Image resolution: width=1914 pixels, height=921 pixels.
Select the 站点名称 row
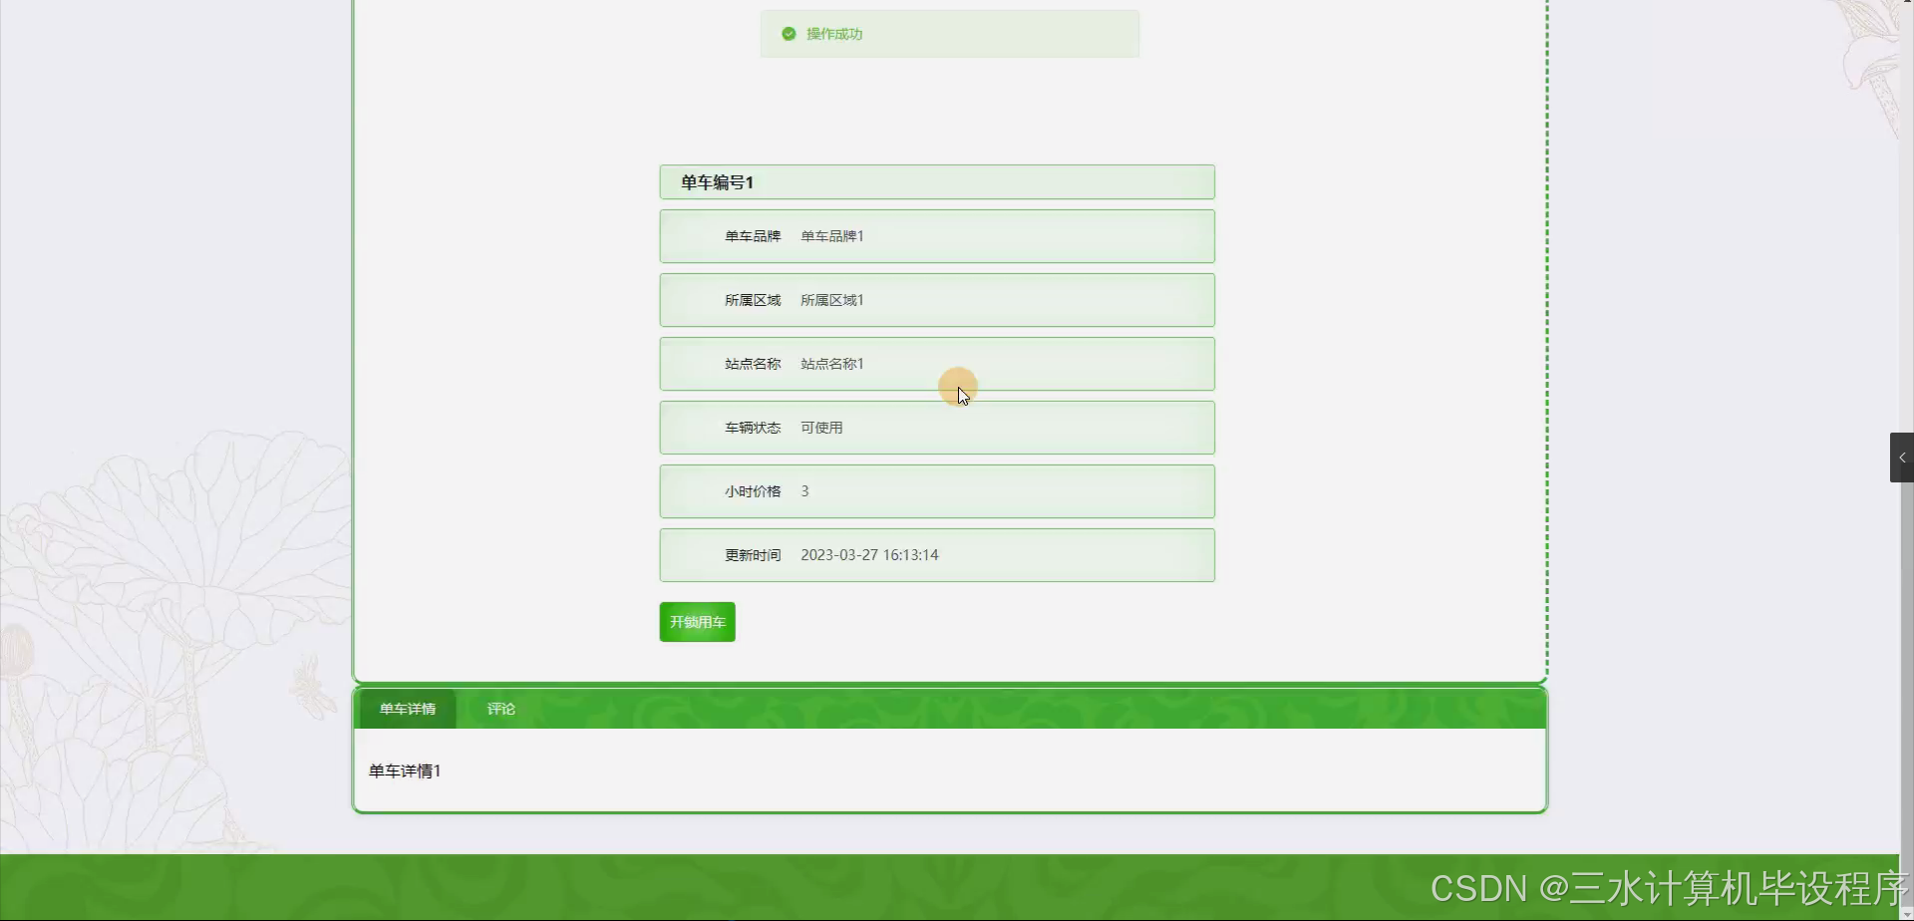936,363
